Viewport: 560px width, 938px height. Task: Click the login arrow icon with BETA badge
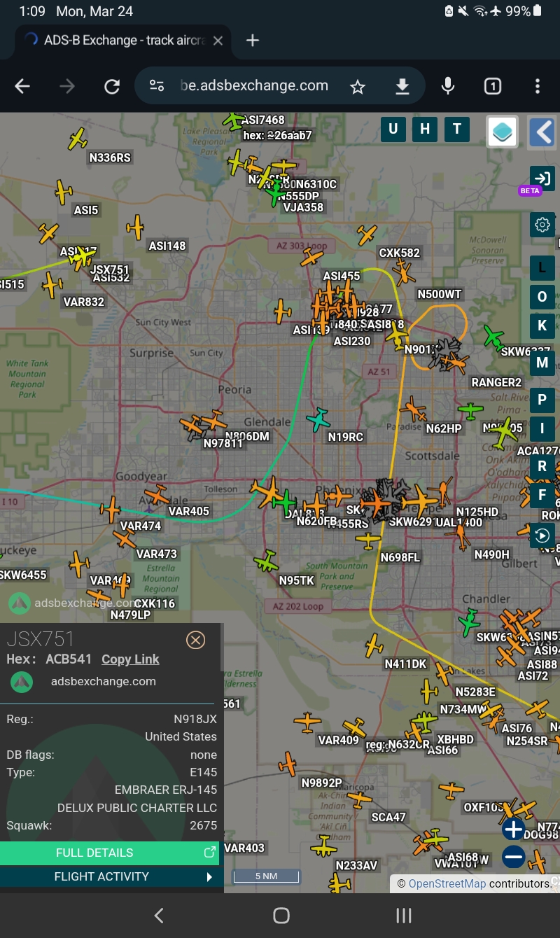(542, 177)
